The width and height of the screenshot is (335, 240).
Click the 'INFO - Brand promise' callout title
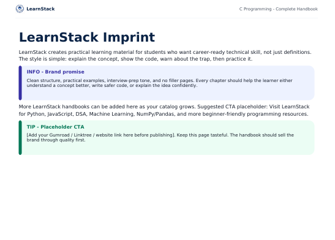pos(55,72)
